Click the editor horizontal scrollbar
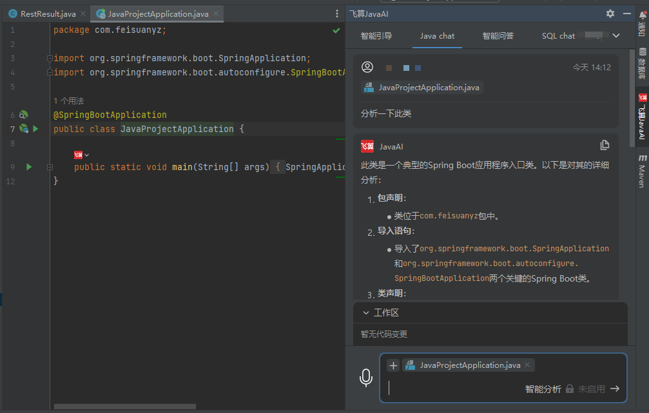The image size is (649, 413). [x=125, y=407]
